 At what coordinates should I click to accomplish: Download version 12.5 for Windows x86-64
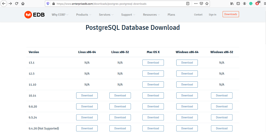coord(187,73)
